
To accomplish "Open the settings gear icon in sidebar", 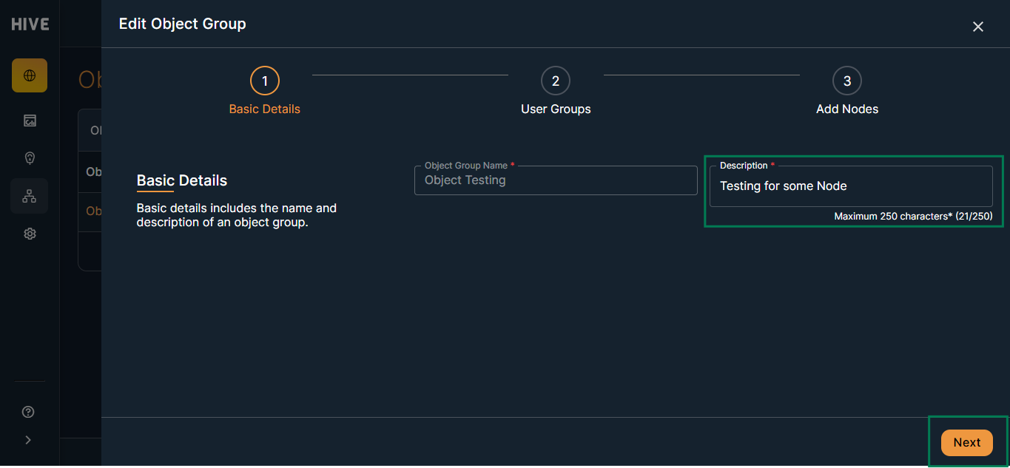I will 30,234.
